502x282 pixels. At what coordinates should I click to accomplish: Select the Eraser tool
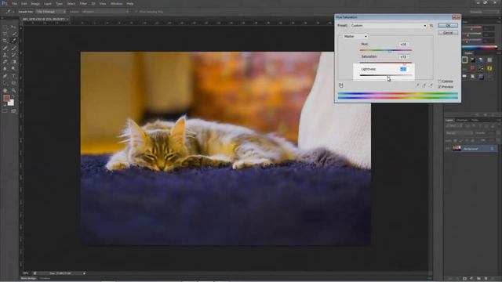tap(5, 62)
